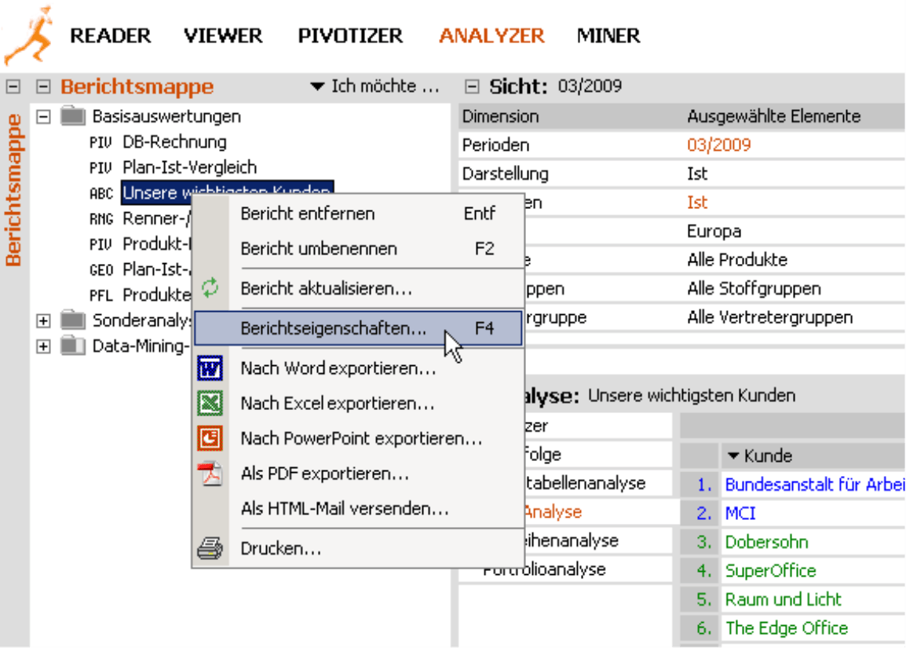The width and height of the screenshot is (906, 648).
Task: Select Bericht aktualisieren menu entry
Action: tap(358, 288)
